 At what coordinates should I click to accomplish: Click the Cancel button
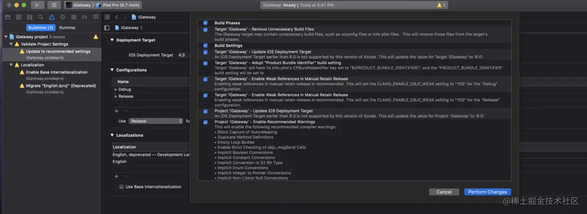[444, 192]
